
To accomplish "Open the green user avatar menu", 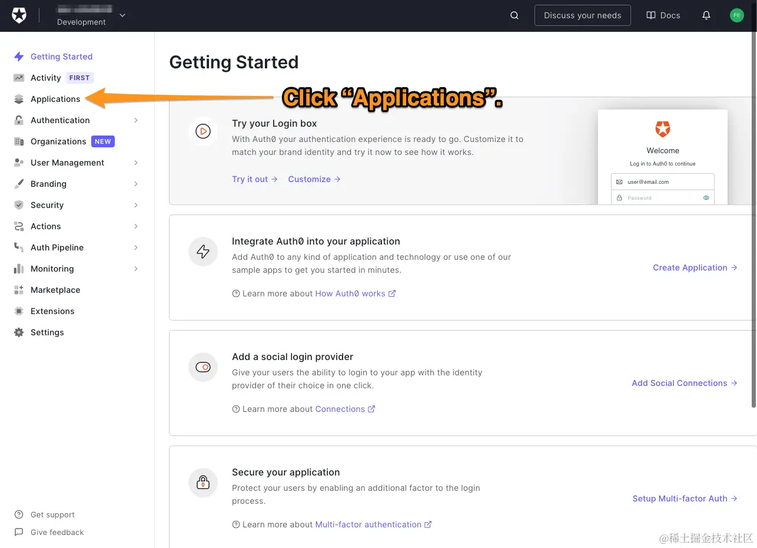I will (x=736, y=15).
